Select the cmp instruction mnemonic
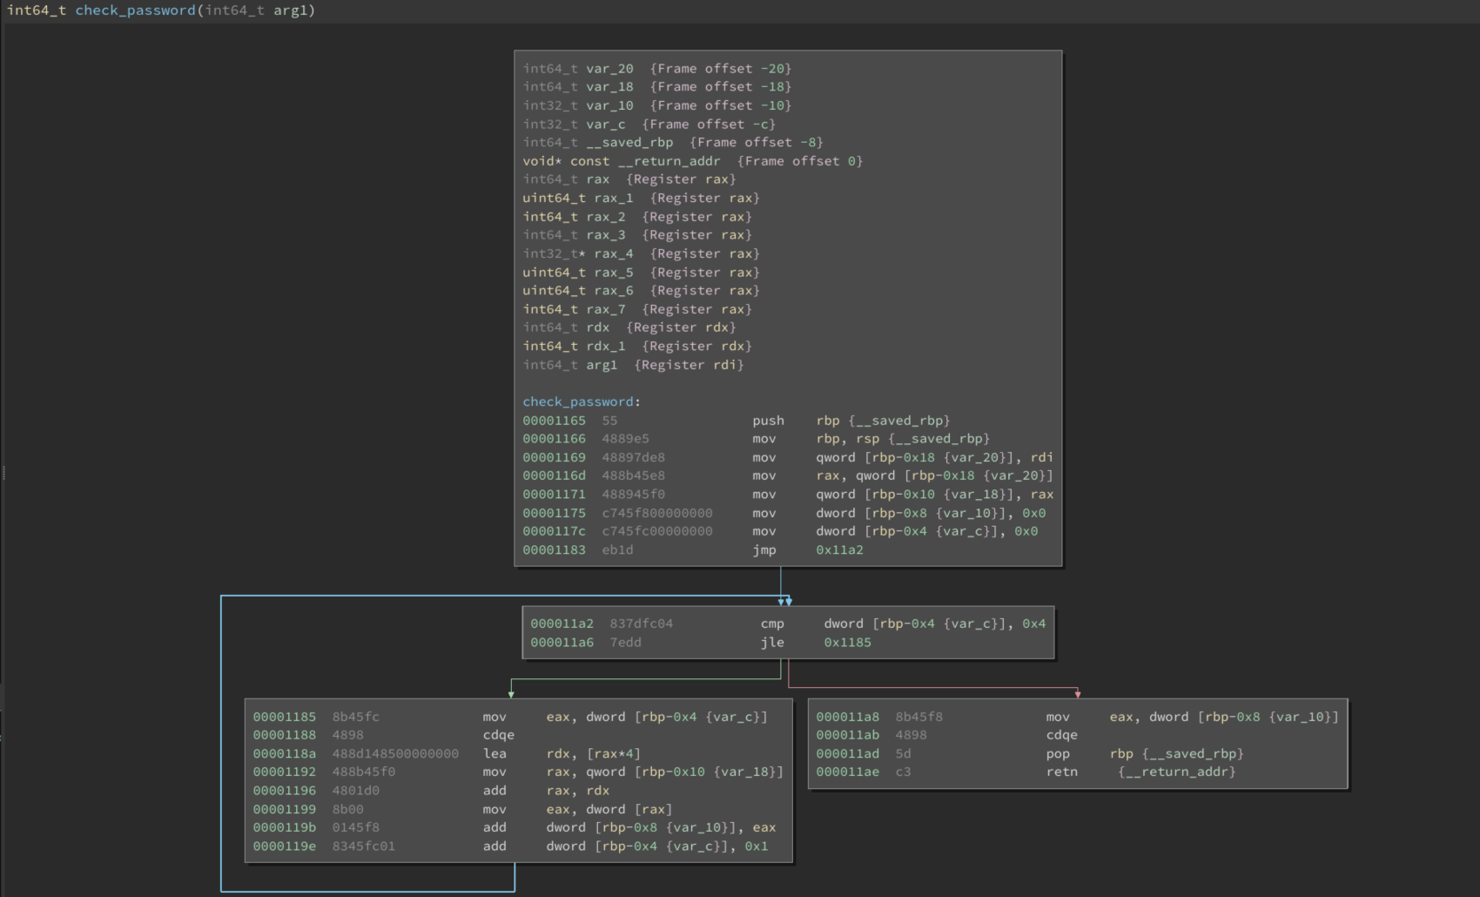Image resolution: width=1480 pixels, height=897 pixels. coord(772,624)
